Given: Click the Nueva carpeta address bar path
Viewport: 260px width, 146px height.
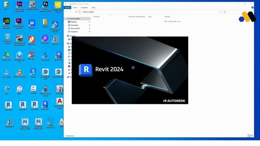Looking at the screenshot, I should [89, 12].
